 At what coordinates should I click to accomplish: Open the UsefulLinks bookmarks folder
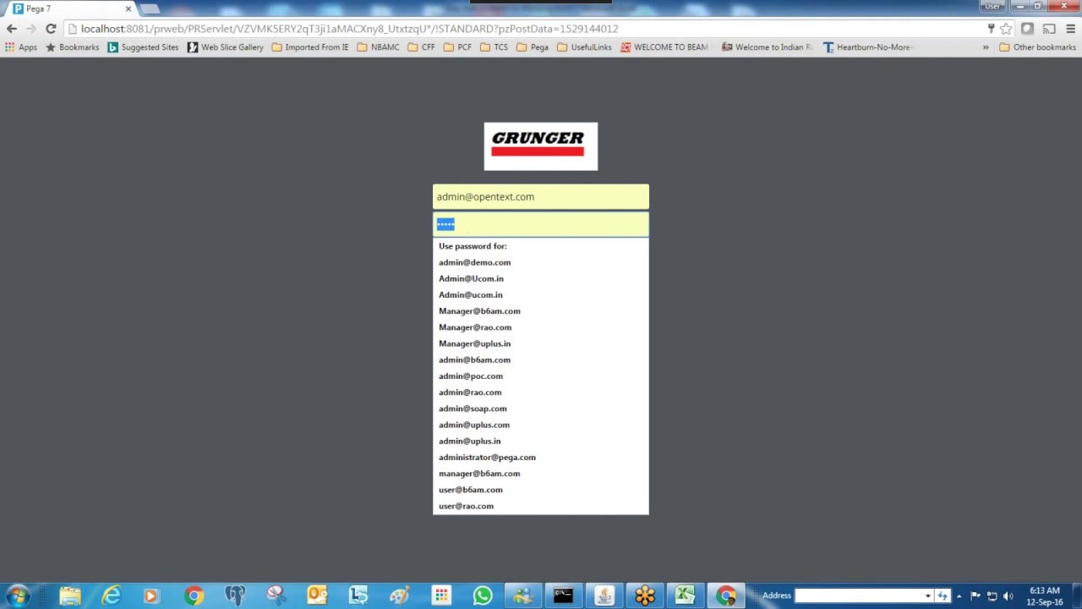point(584,47)
